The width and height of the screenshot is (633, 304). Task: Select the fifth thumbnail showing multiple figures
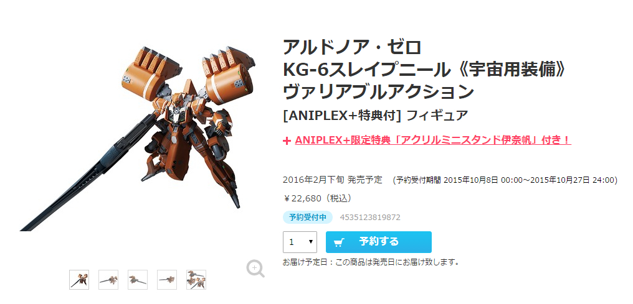coord(196,280)
